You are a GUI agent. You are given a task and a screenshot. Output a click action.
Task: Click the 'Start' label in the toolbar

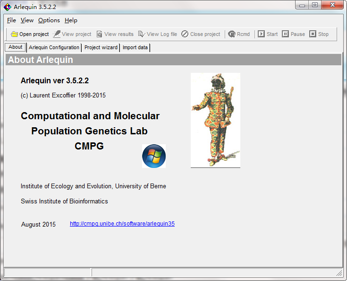[x=272, y=34]
